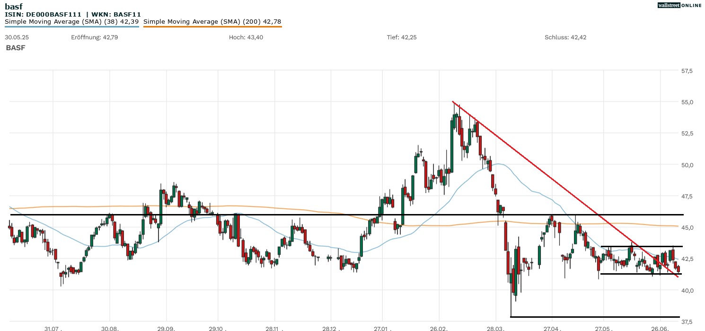The width and height of the screenshot is (705, 331).
Task: Click the 55,0 price axis label
Action: (x=687, y=102)
